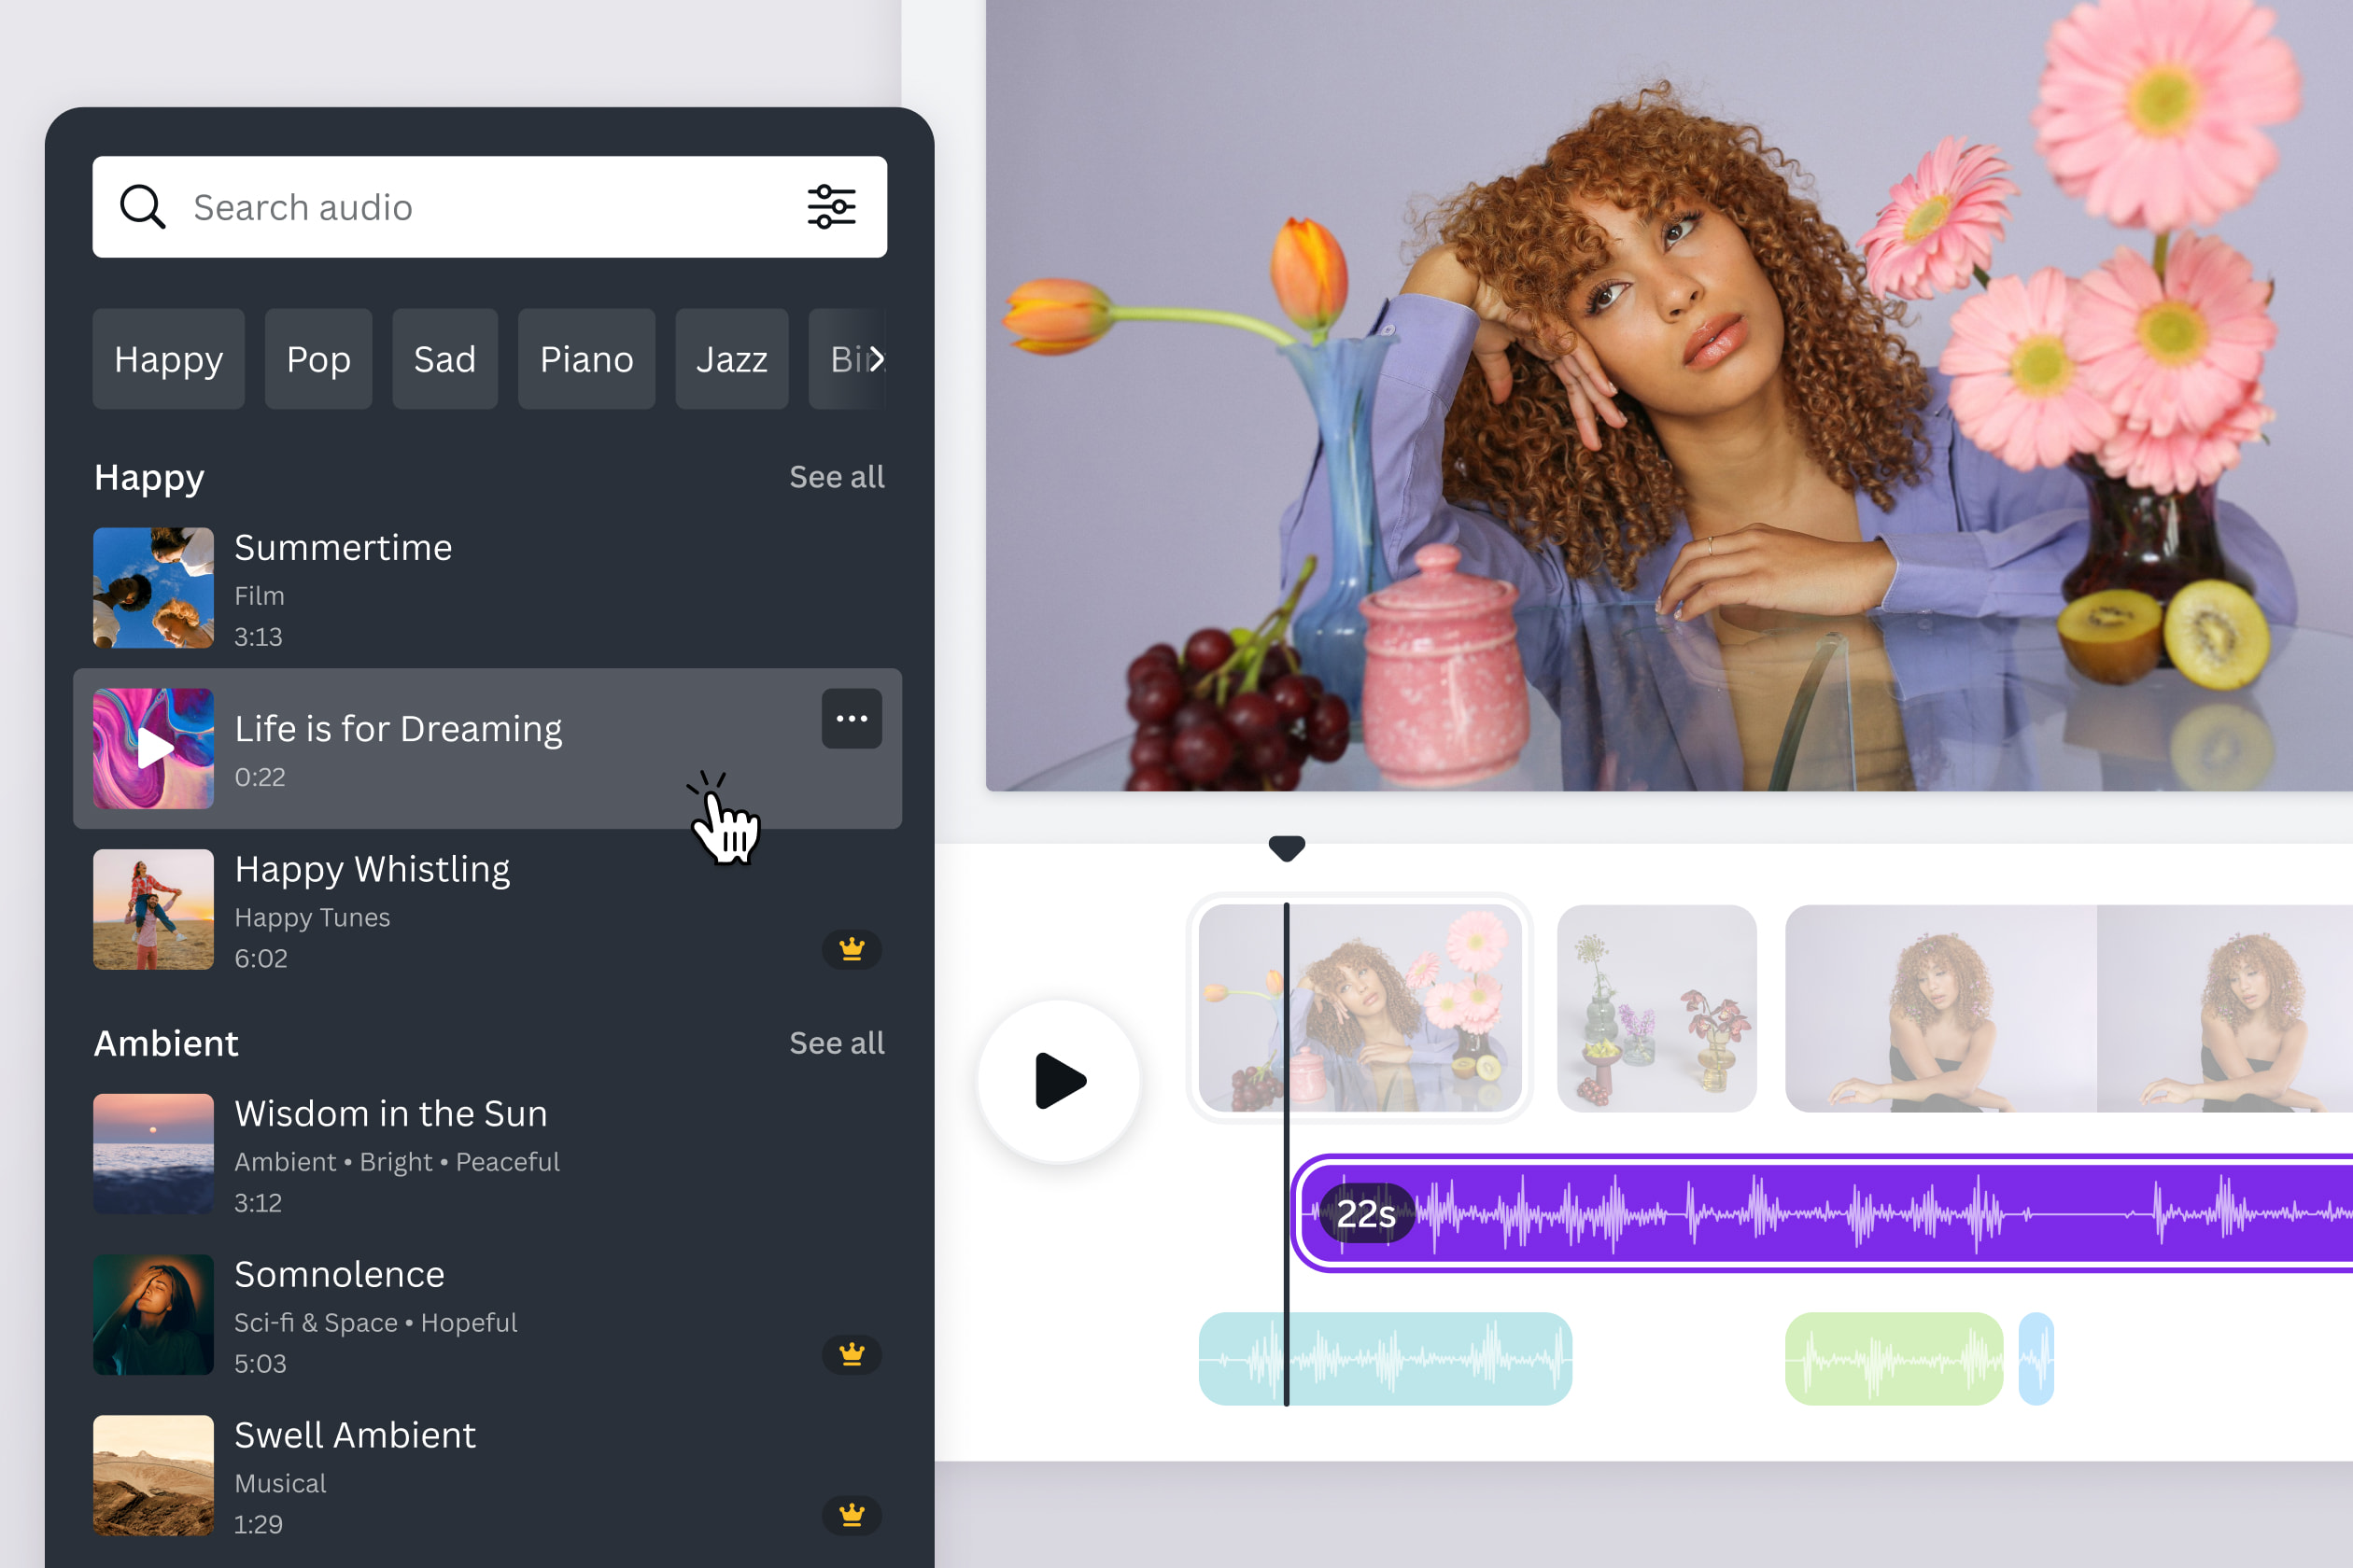Click the 'Summertime' track thumbnail
Viewport: 2353px width, 1568px height.
pyautogui.click(x=154, y=586)
